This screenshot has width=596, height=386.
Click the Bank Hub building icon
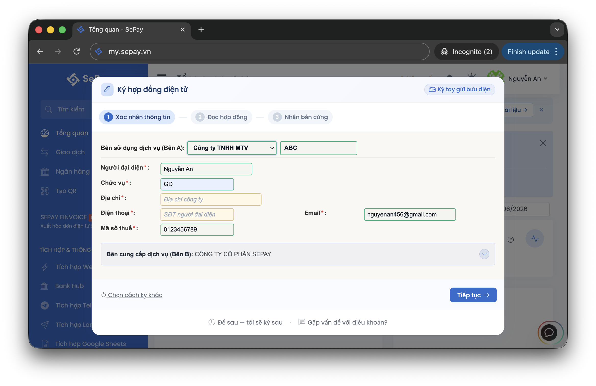coord(44,286)
